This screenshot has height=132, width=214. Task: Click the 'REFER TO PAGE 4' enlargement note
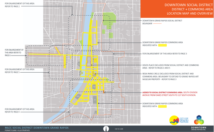pyautogui.click(x=20, y=110)
